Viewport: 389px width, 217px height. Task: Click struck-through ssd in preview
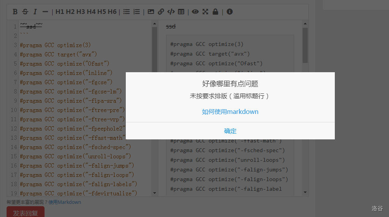coord(171,27)
